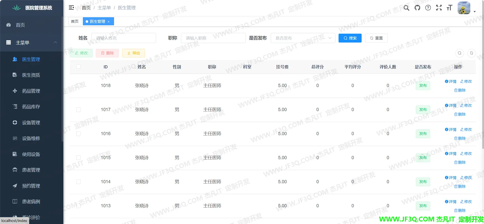
Task: Open the 是否发布 filter dropdown
Action: 303,38
